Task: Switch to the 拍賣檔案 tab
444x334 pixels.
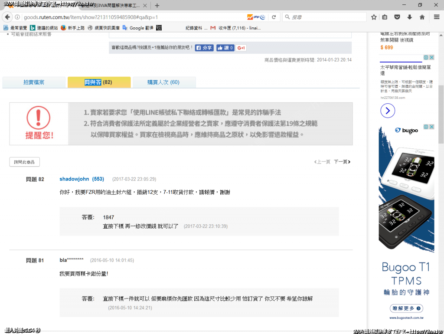Action: 34,82
